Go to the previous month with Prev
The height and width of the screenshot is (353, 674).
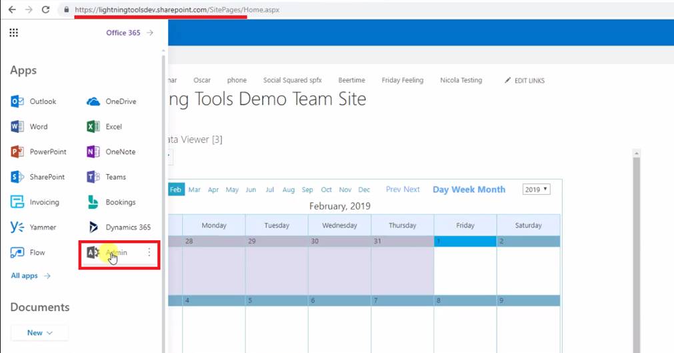pyautogui.click(x=393, y=190)
